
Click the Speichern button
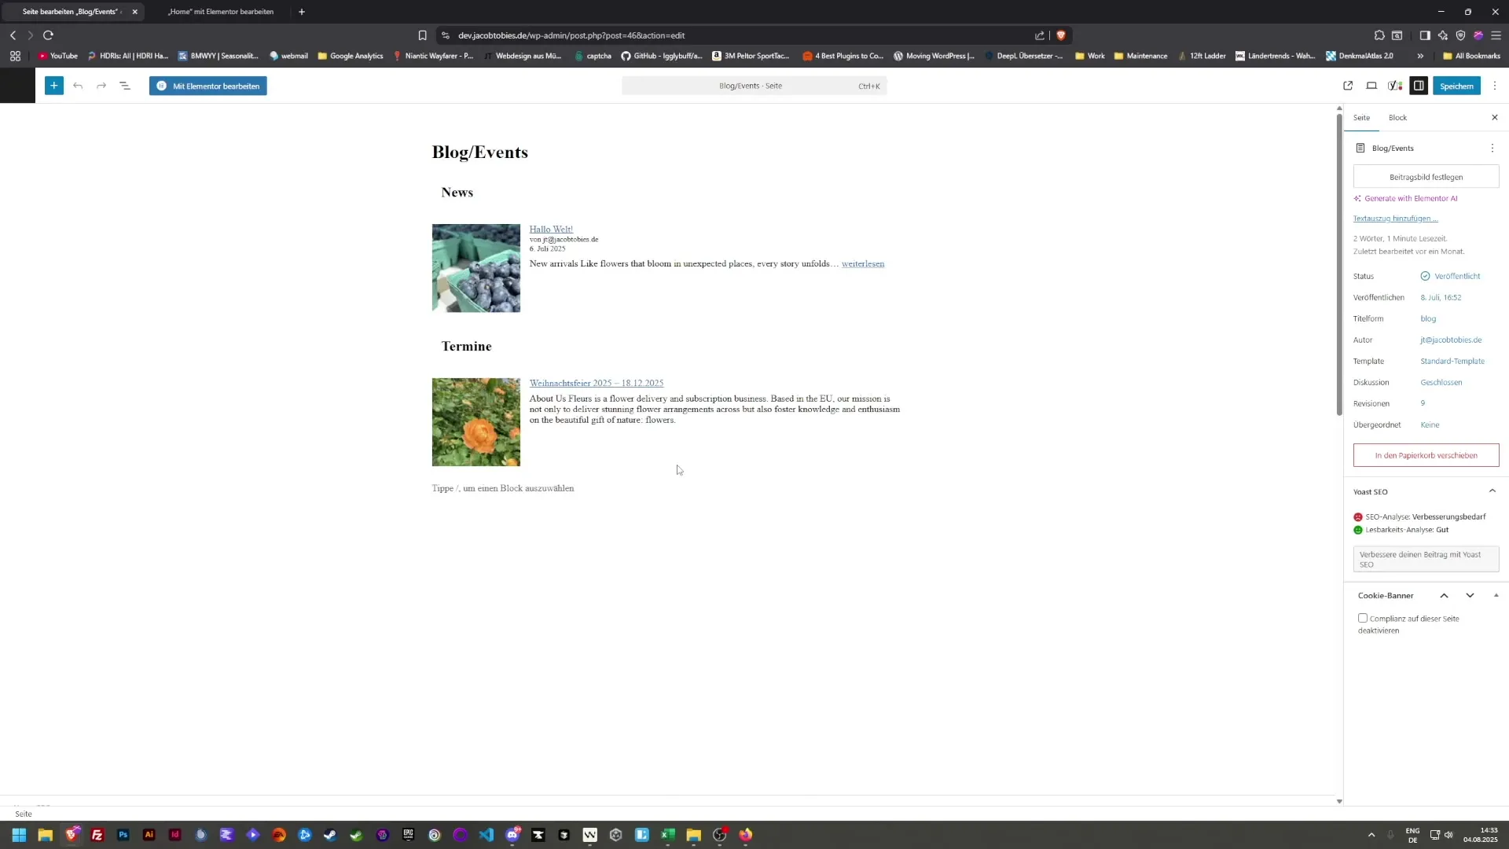(1457, 86)
